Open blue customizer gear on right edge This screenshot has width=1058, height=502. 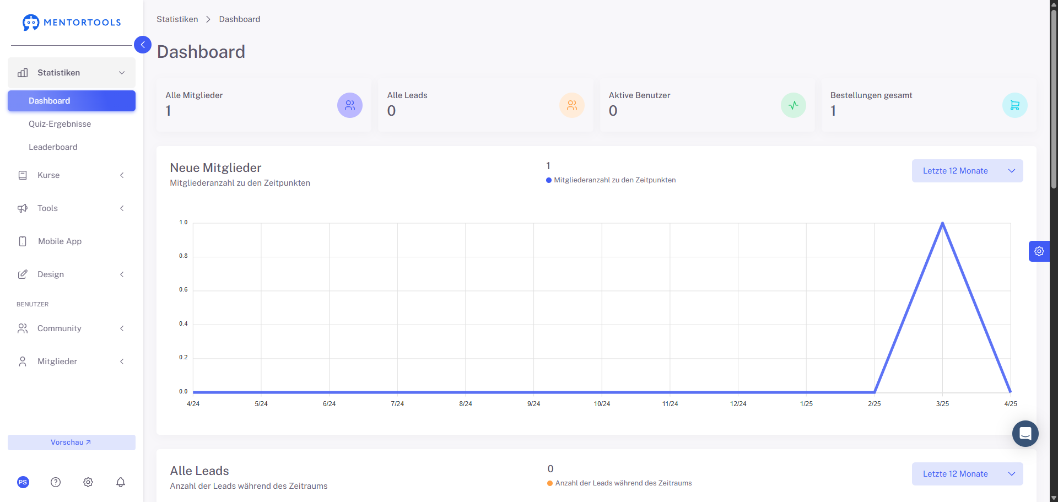(x=1039, y=251)
